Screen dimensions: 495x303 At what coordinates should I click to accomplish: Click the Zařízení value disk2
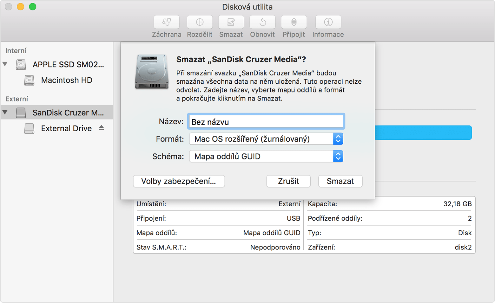463,248
